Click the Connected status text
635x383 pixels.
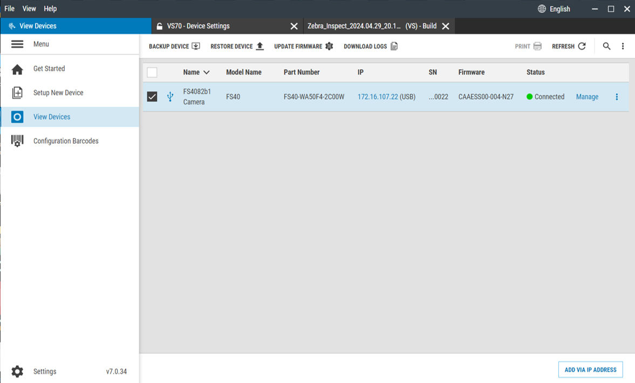coord(549,96)
